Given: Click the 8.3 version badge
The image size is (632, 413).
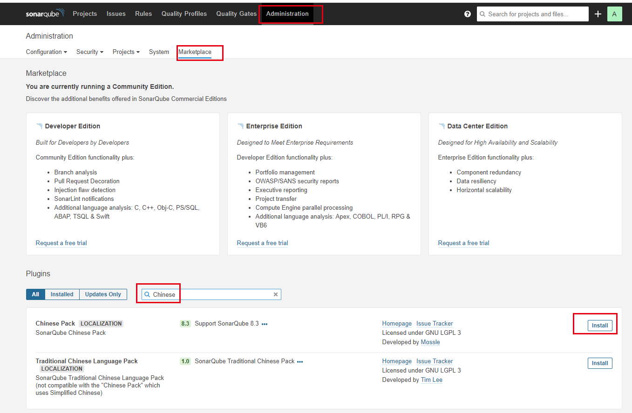Looking at the screenshot, I should (x=185, y=324).
